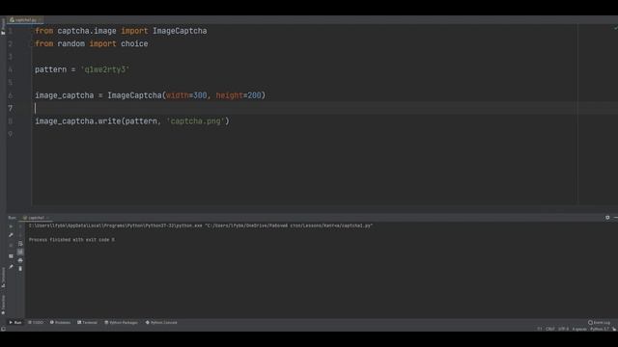Open the Favorites sidebar panel
The width and height of the screenshot is (618, 347).
tap(3, 305)
